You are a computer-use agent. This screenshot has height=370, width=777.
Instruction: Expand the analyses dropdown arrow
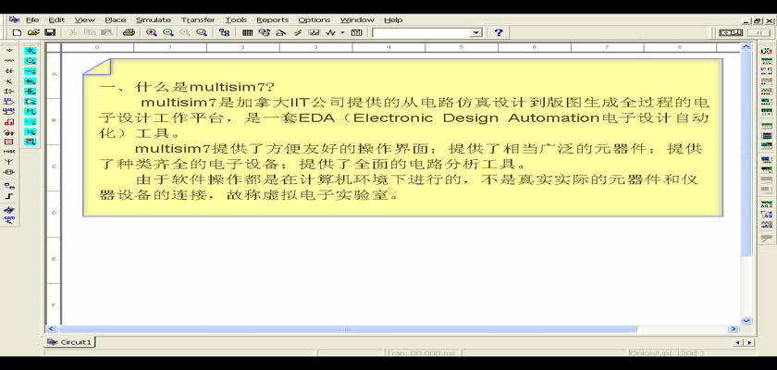pos(342,32)
